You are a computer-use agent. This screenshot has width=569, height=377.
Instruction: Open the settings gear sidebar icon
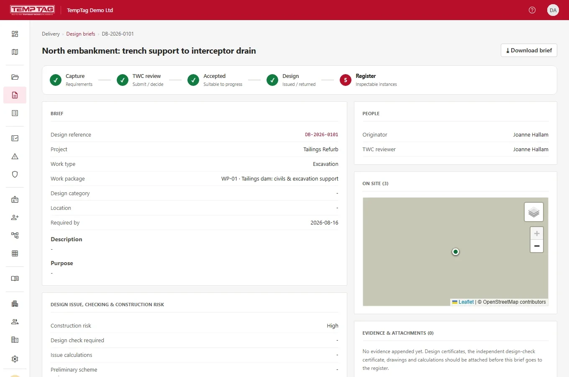[x=15, y=359]
